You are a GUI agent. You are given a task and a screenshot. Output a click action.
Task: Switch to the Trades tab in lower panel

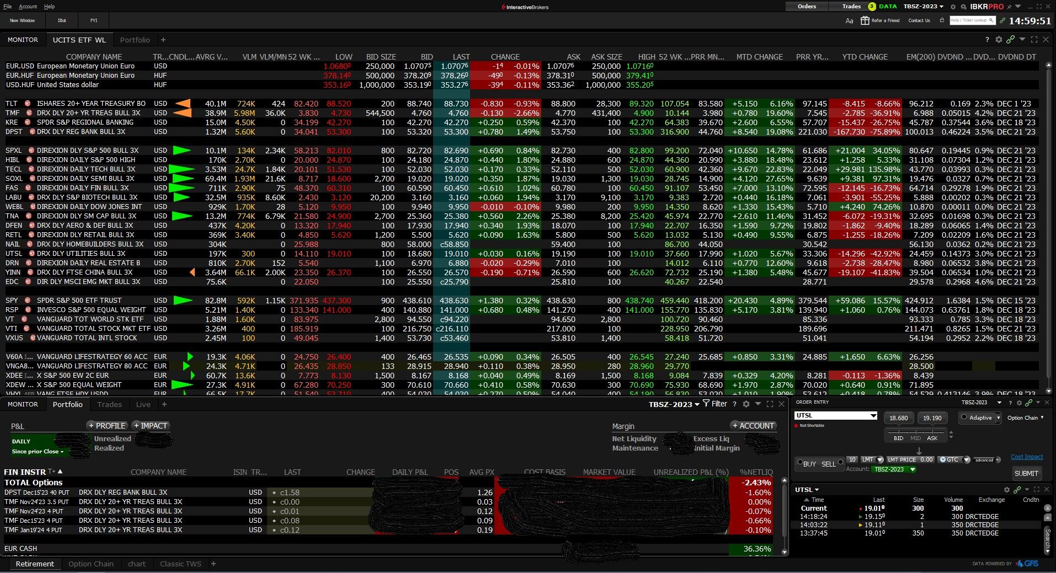(x=109, y=404)
